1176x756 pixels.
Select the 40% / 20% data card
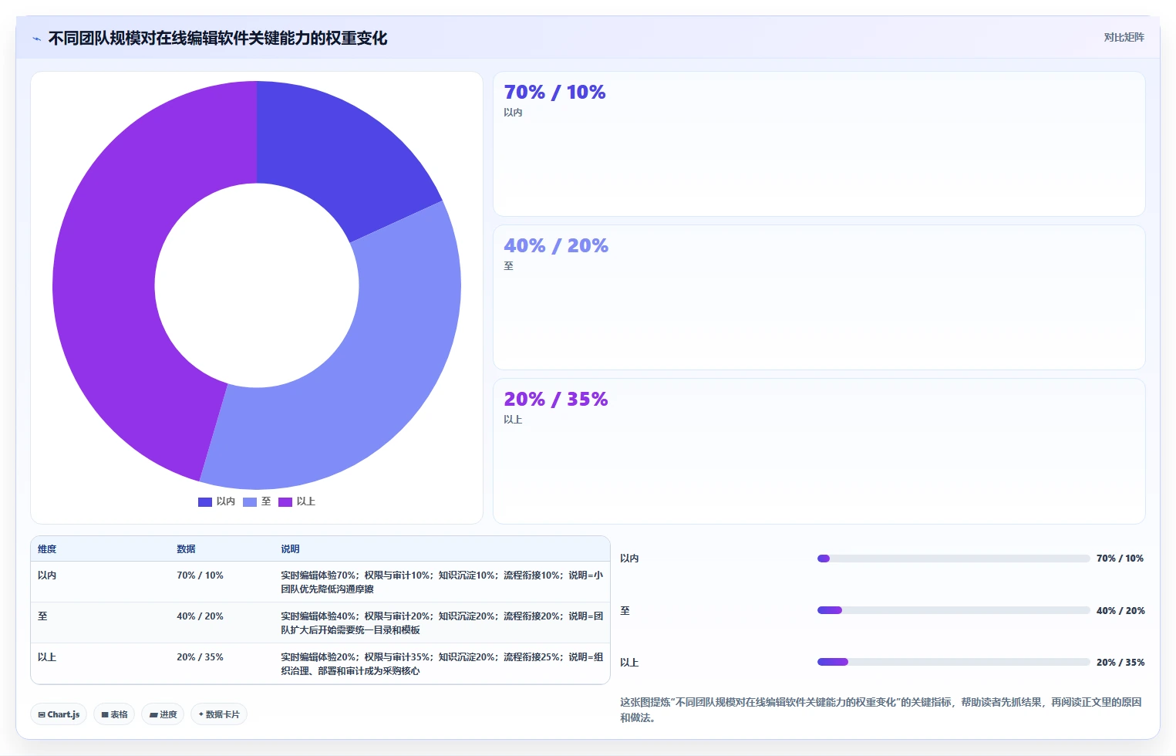(819, 298)
